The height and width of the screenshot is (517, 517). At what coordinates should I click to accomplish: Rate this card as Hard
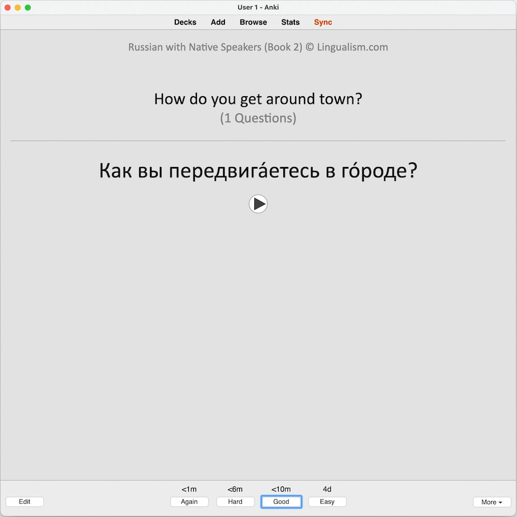[x=235, y=501]
